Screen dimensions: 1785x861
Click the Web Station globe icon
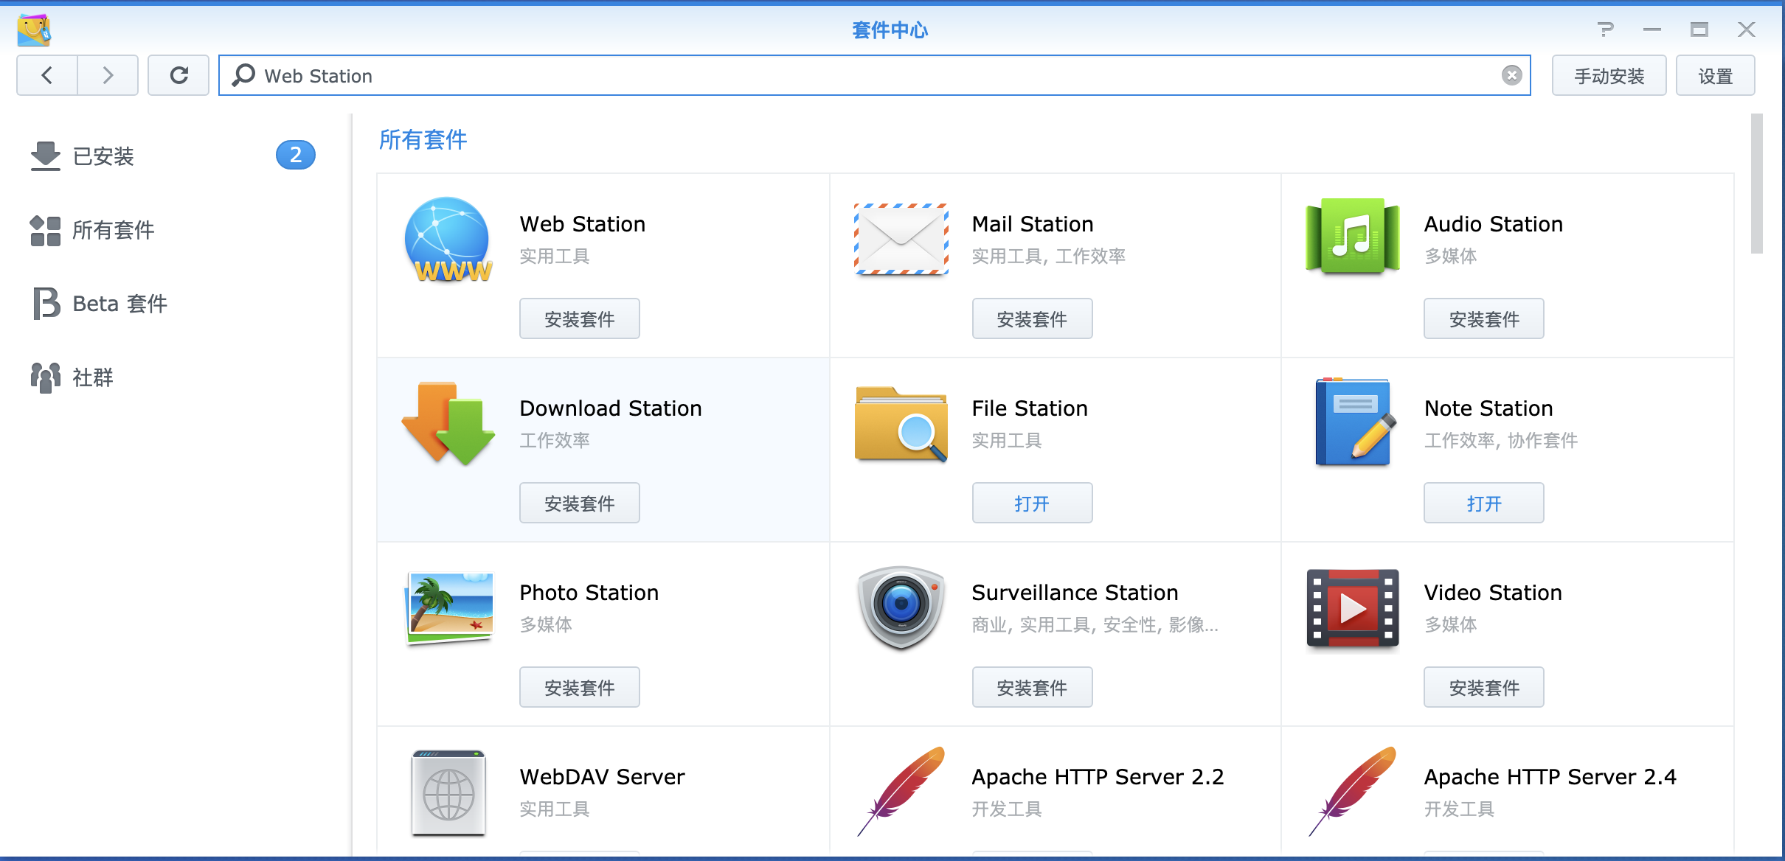click(x=448, y=240)
